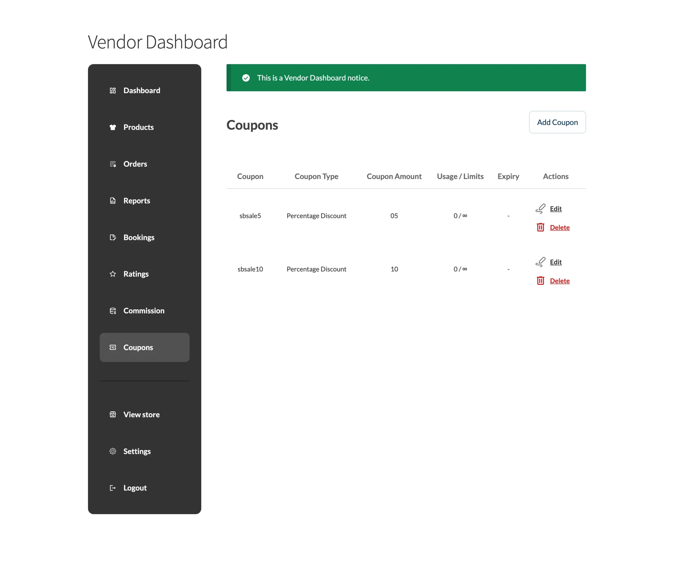Click the pencil edit icon for sbsale5

(x=541, y=209)
